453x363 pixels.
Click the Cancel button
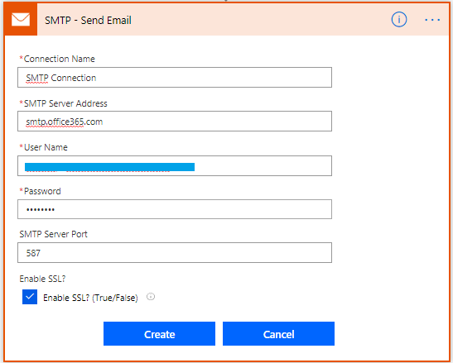pos(278,334)
